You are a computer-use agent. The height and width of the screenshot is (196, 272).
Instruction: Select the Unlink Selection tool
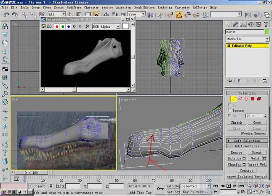tap(33, 15)
